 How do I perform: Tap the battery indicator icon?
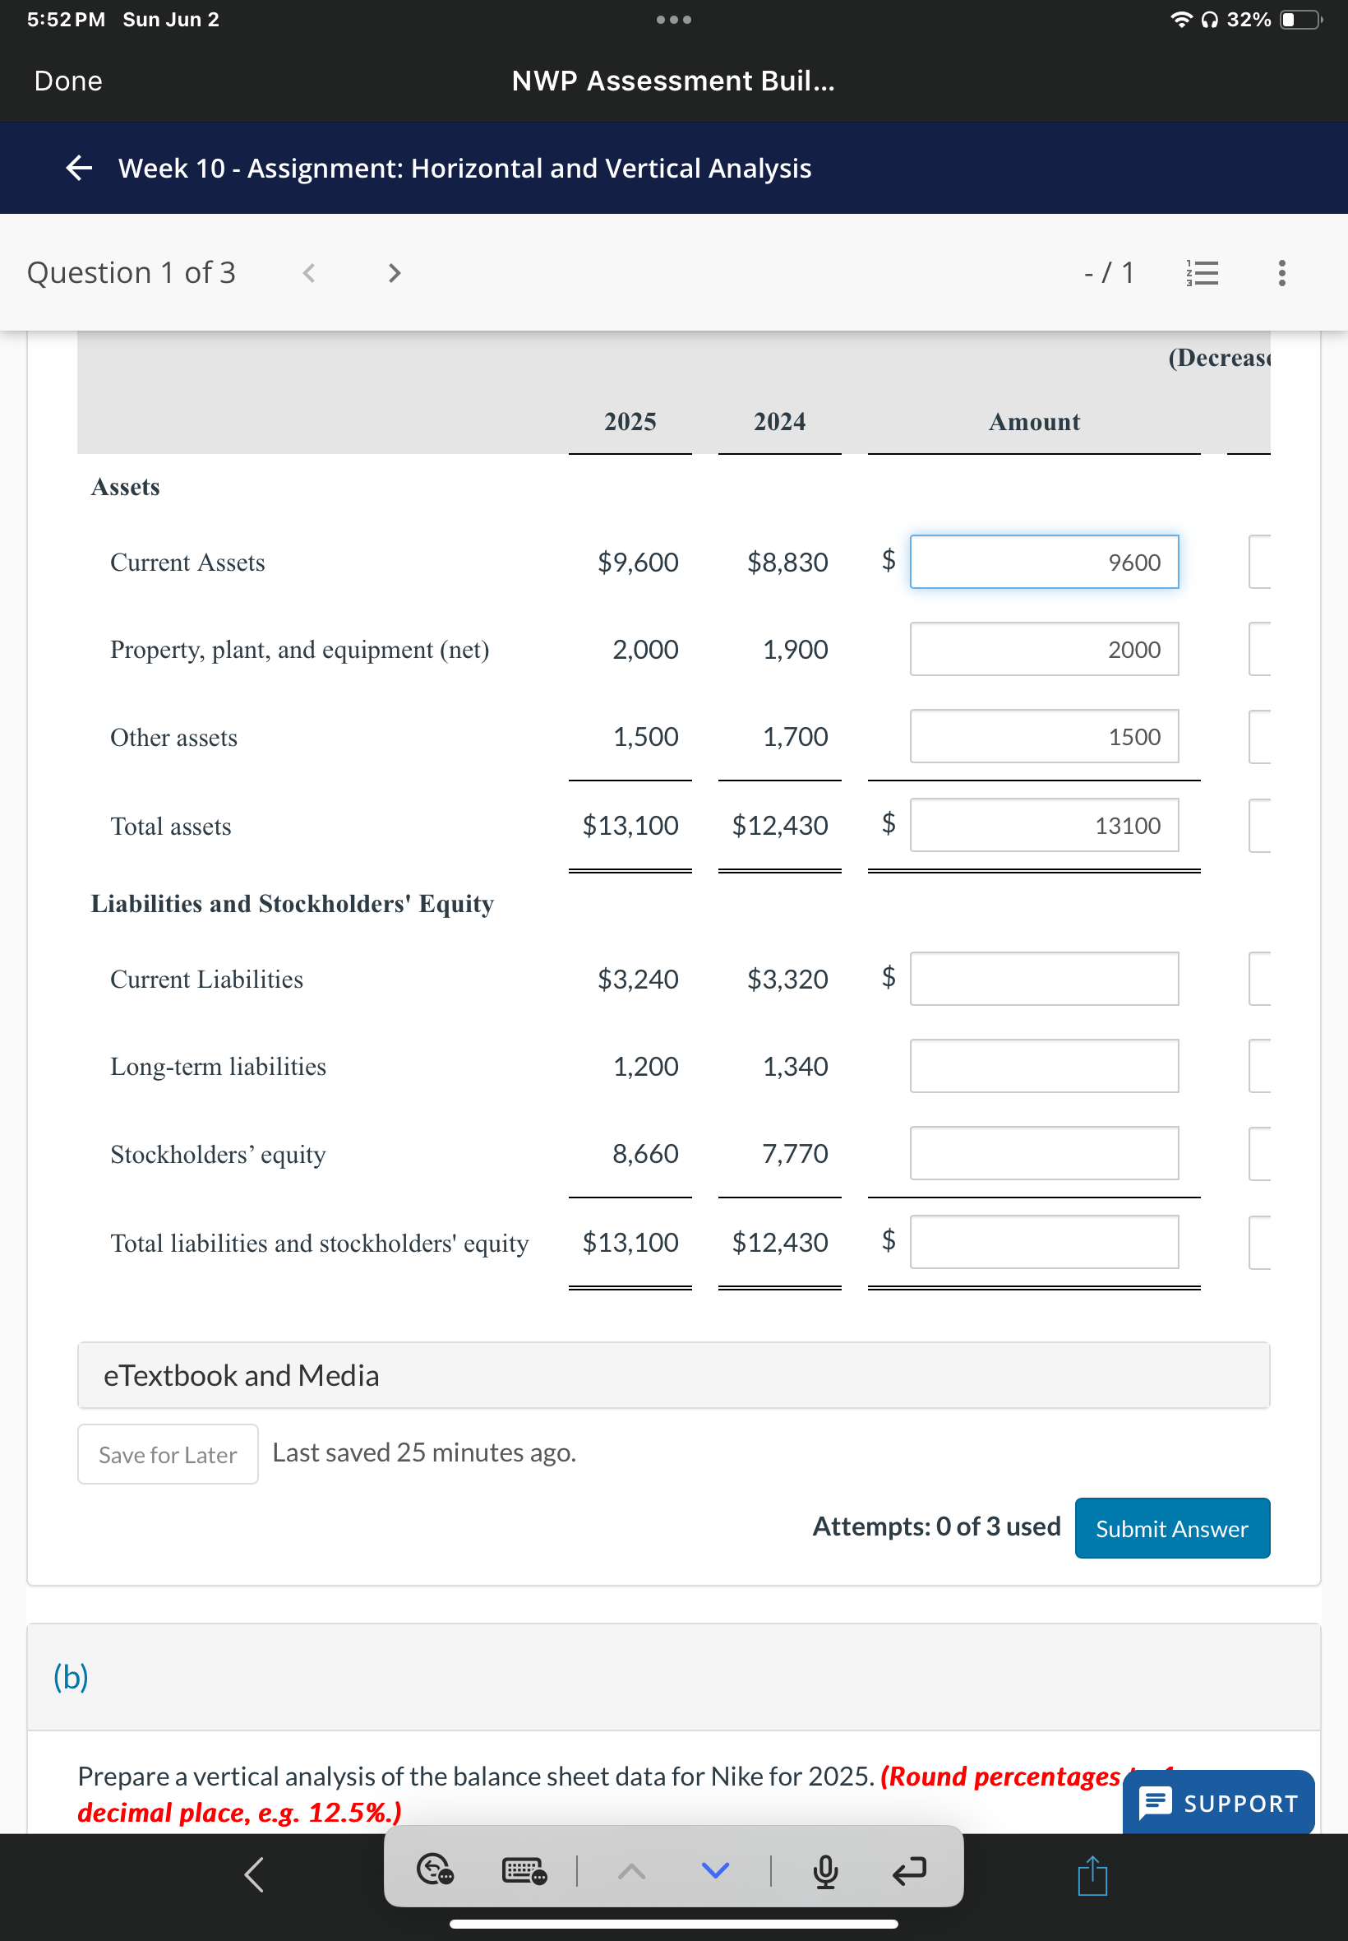tap(1301, 20)
